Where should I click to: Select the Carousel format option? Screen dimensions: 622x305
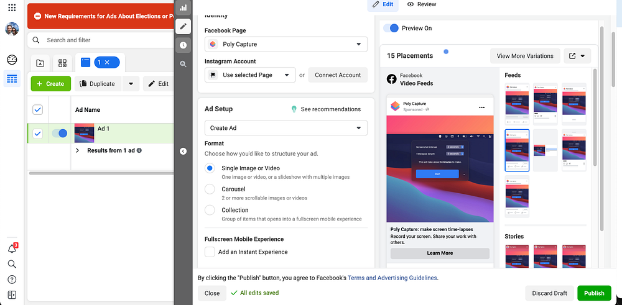(x=210, y=189)
